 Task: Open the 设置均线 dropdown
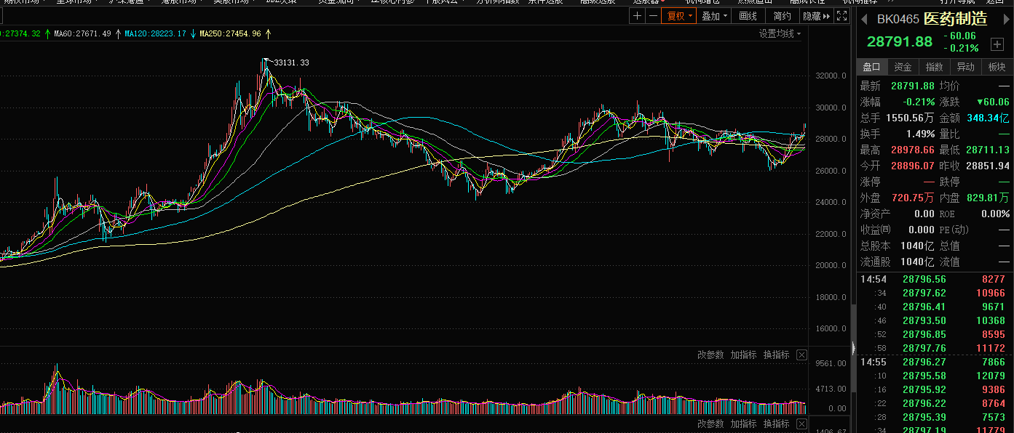pyautogui.click(x=780, y=33)
